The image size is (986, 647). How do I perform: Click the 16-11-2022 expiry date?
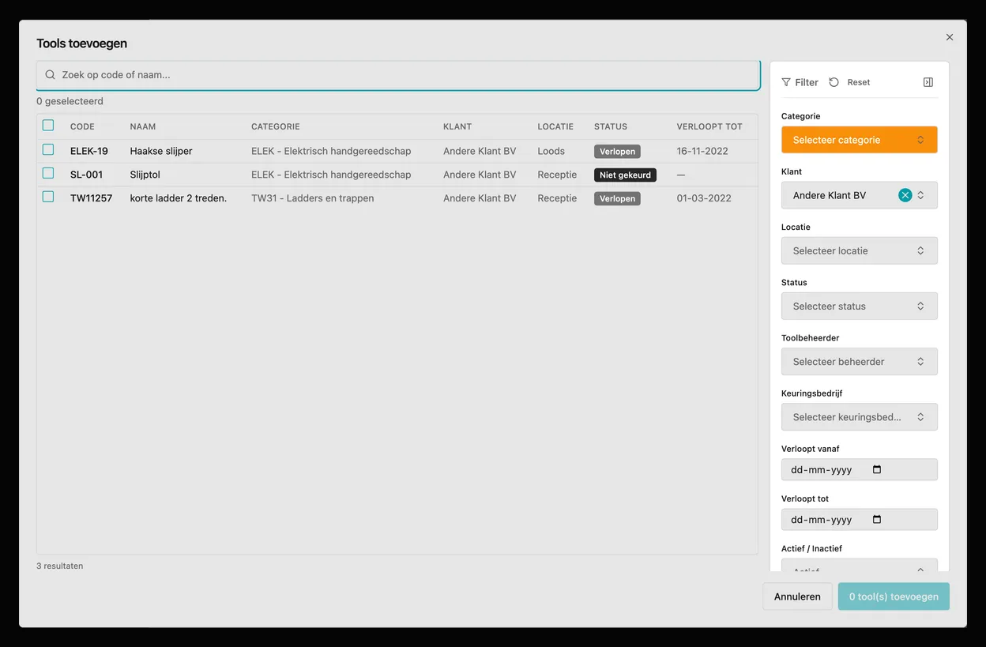(702, 151)
